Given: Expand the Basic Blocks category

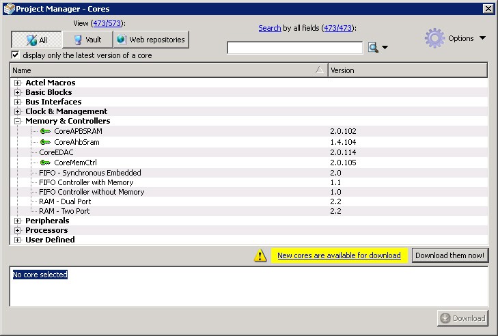Looking at the screenshot, I should point(18,92).
